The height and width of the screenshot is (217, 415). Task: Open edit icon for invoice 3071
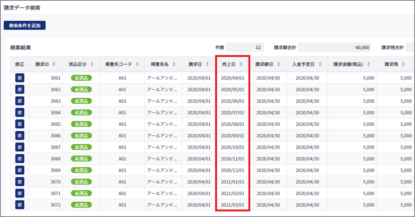pos(20,193)
